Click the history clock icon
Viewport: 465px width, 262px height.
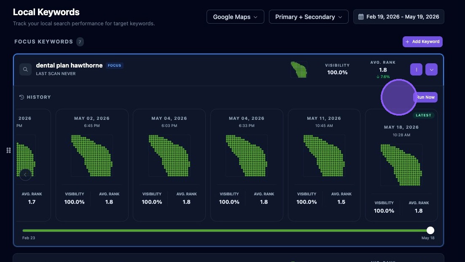[x=22, y=97]
